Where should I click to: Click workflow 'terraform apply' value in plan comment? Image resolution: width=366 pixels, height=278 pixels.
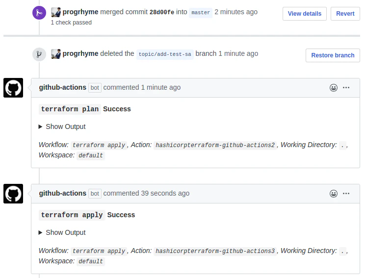click(x=99, y=145)
